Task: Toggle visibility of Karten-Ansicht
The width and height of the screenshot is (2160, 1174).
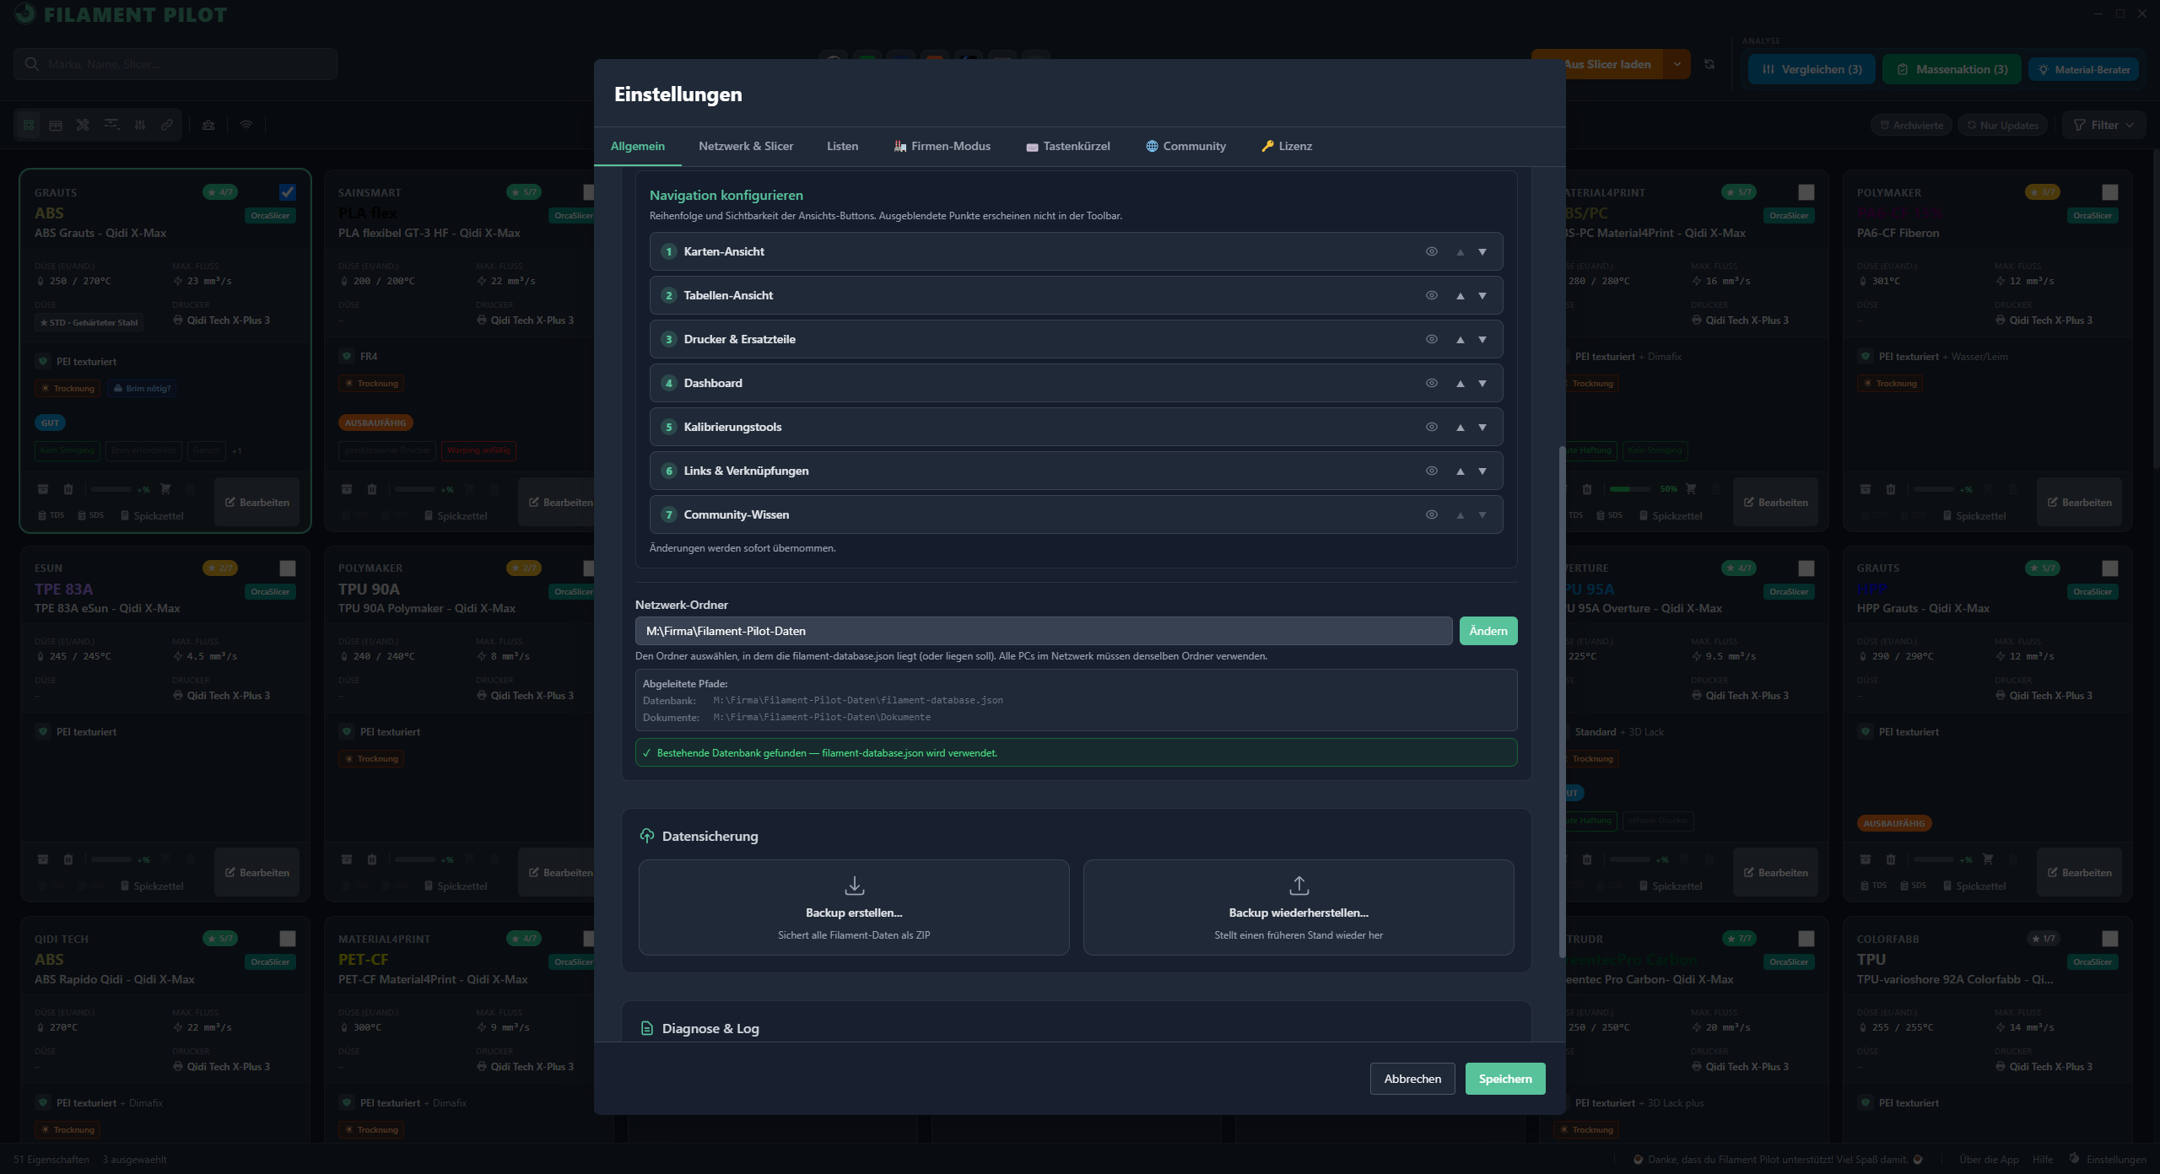Action: coord(1432,251)
